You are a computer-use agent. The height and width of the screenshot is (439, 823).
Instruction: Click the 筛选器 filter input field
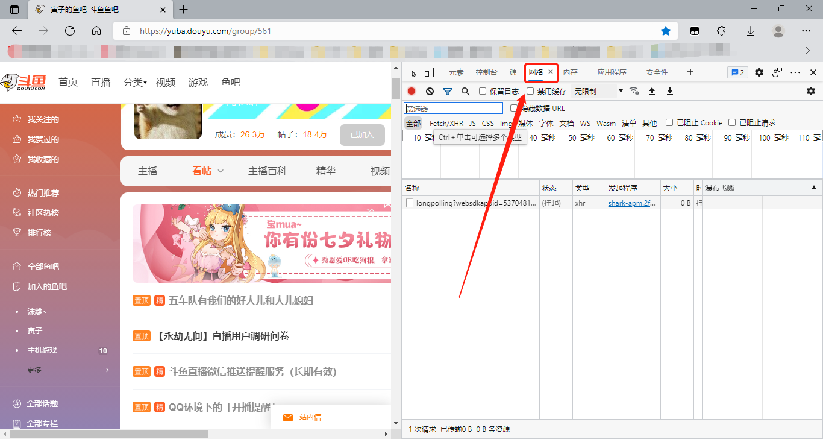tap(453, 109)
